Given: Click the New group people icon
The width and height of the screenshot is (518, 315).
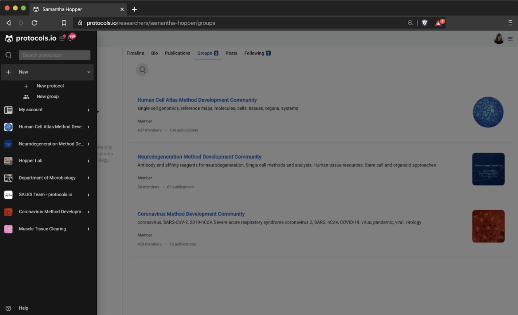Looking at the screenshot, I should pos(26,96).
